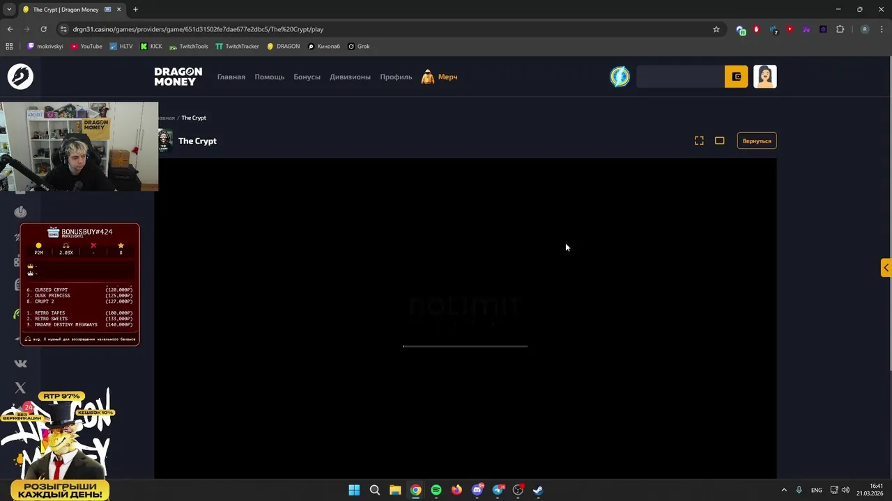Image resolution: width=892 pixels, height=501 pixels.
Task: Open the Бонусы menu item
Action: tap(307, 77)
